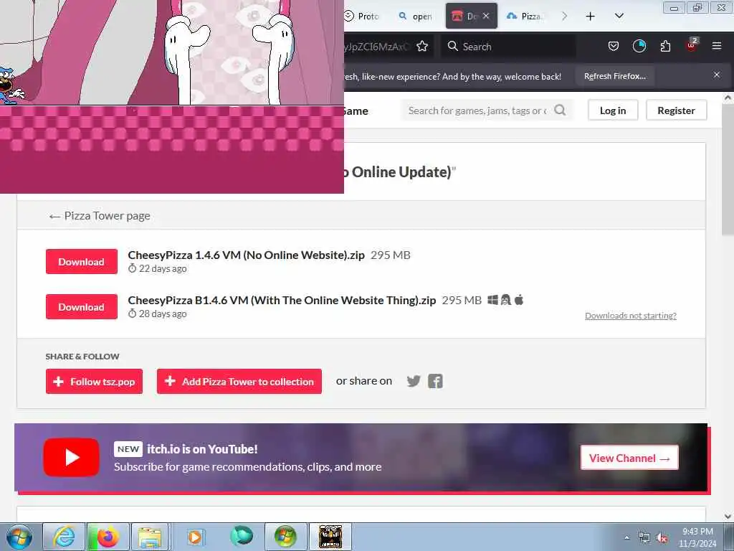Click Follow tsz.pop button

pos(94,382)
